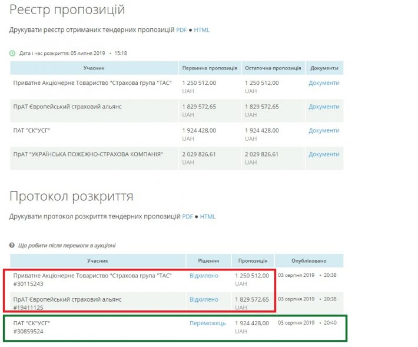Click the disclosure date 05 липня 2019
Image resolution: width=418 pixels, height=347 pixels.
point(88,53)
